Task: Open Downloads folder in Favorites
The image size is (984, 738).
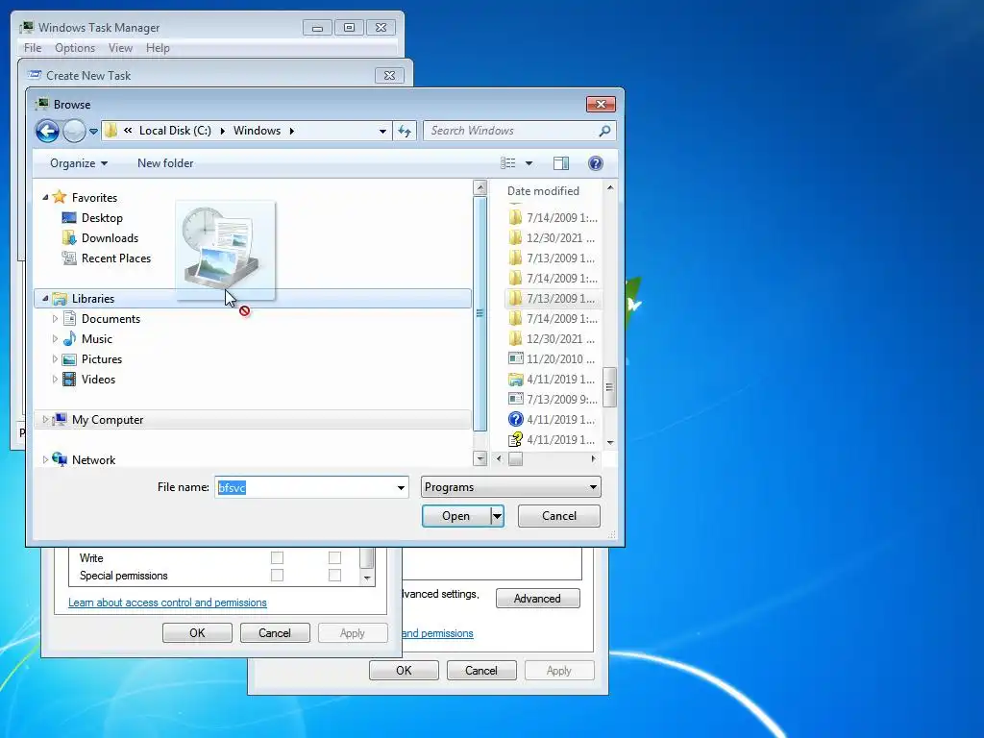Action: pos(110,238)
